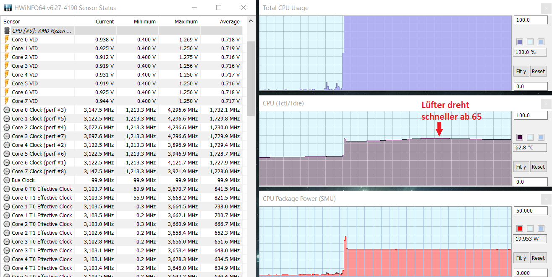Click Reset in CPU Package Power graph
The width and height of the screenshot is (552, 277).
coord(538,258)
